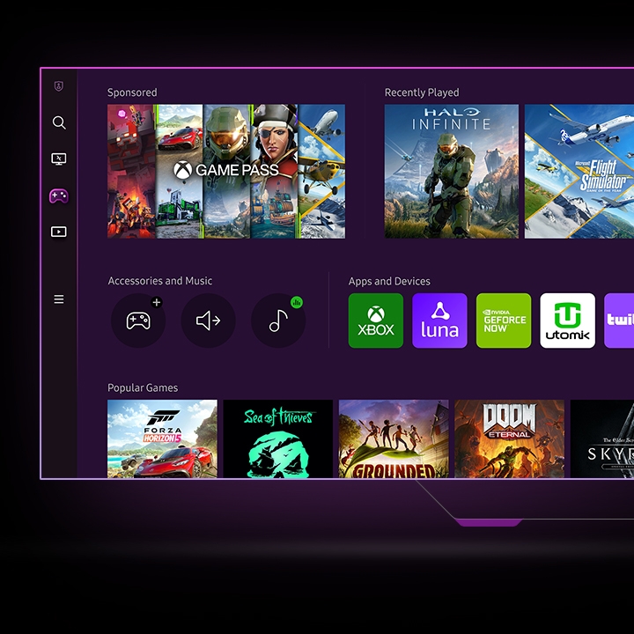Image resolution: width=634 pixels, height=634 pixels.
Task: Open the audio output speaker settings
Action: point(208,321)
